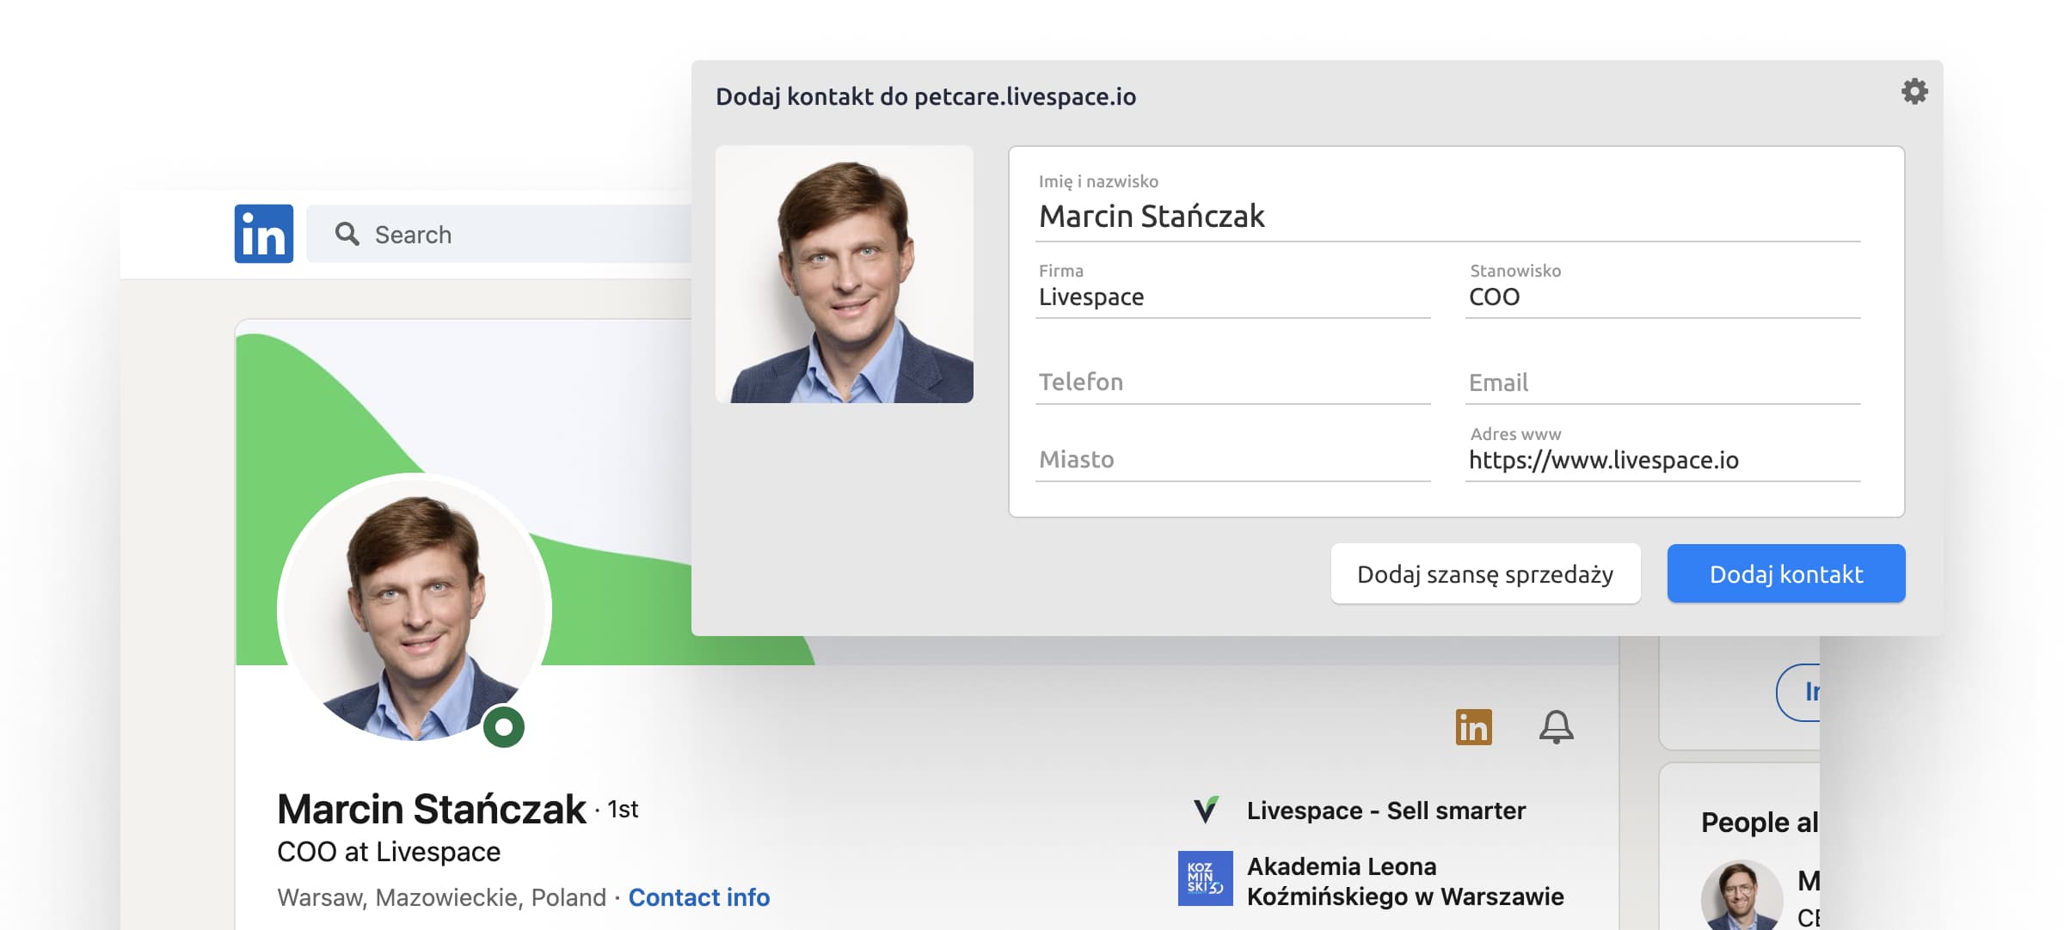The image size is (2064, 930).
Task: Click the 'Dodaj szansę sprzedaży' button
Action: click(1485, 572)
